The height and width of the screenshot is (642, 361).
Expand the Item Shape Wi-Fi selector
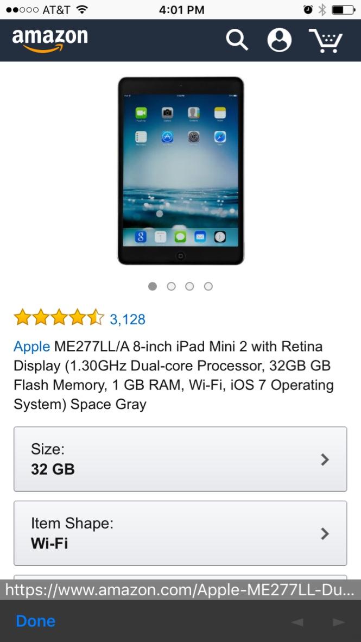point(180,533)
